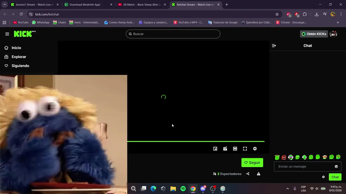Go to Inicio in the sidebar

click(16, 48)
